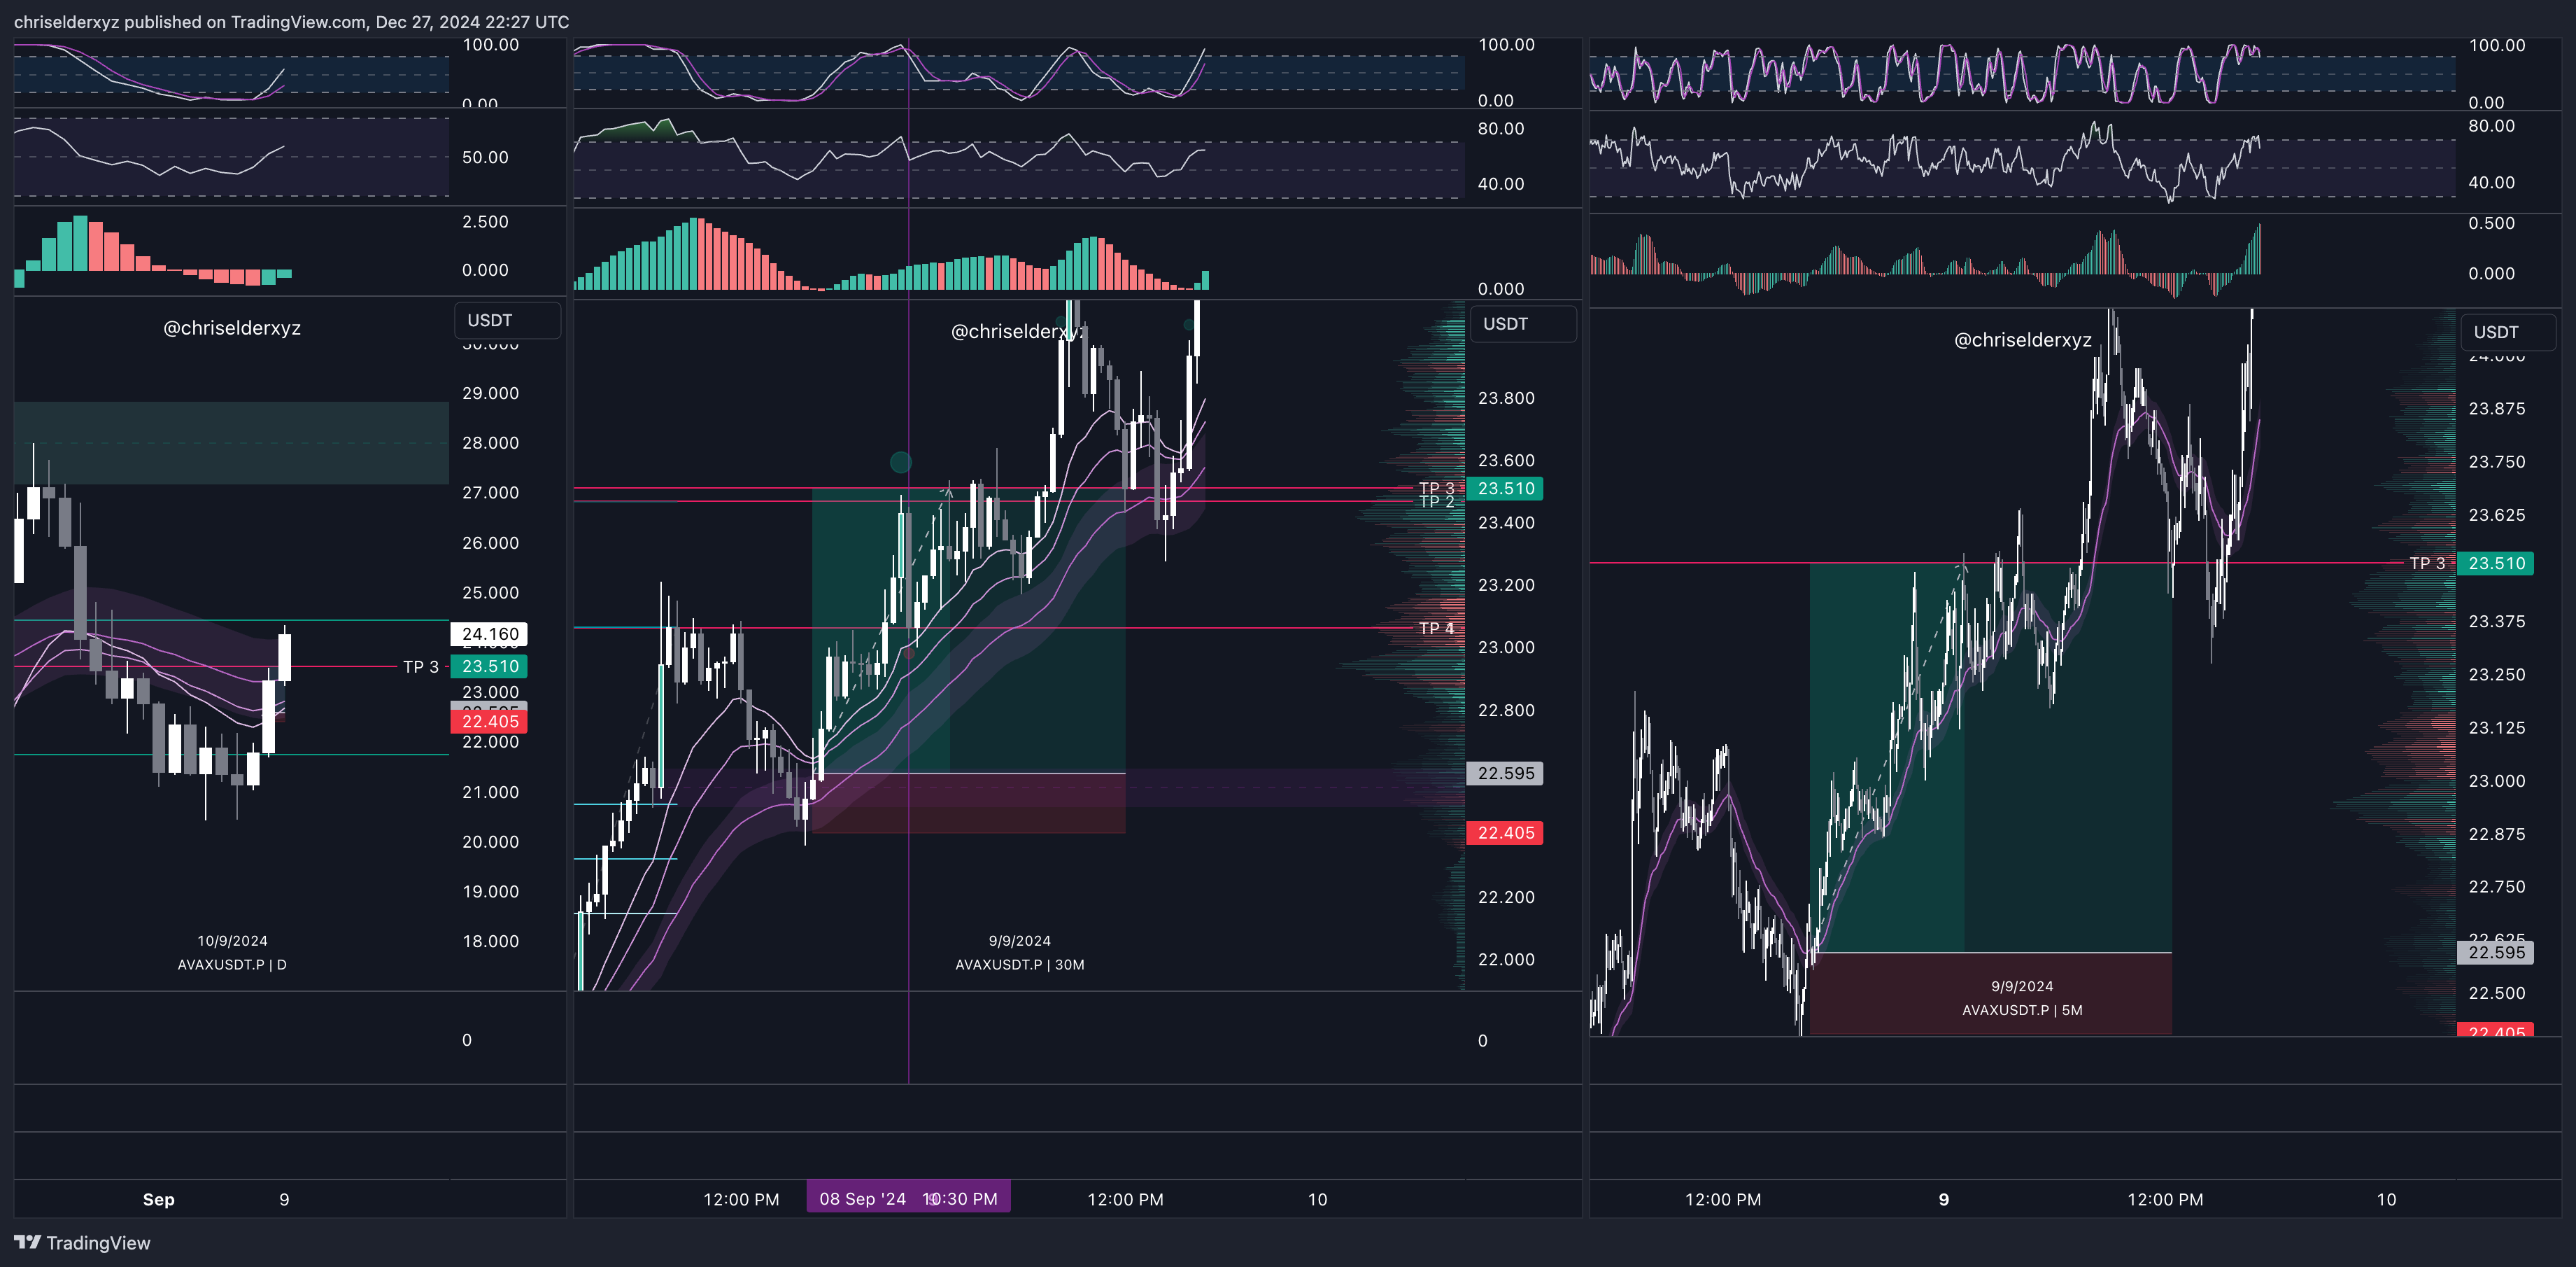The image size is (2576, 1267).
Task: Click the TradingView logo at bottom left
Action: tap(82, 1242)
